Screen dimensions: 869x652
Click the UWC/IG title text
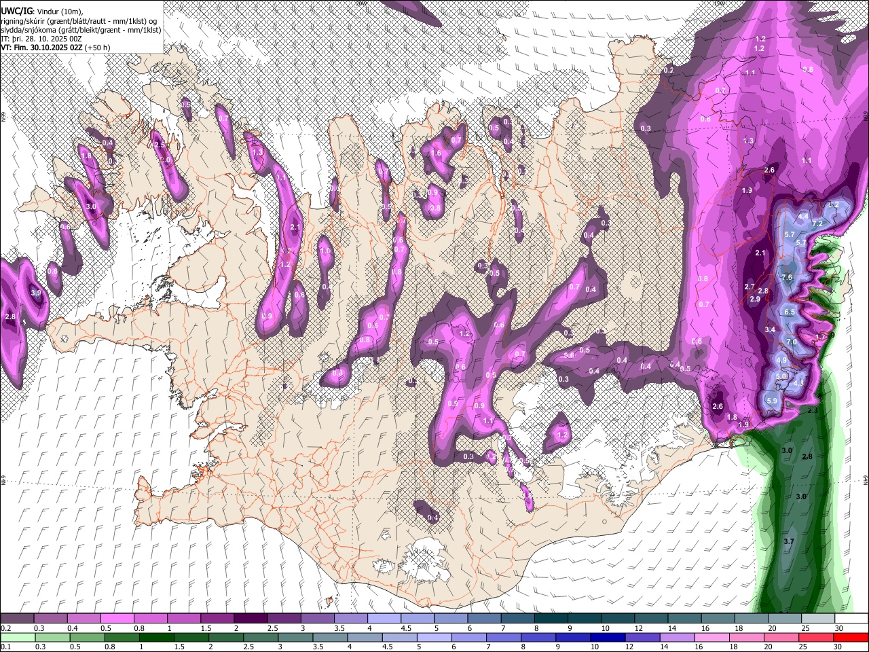coord(16,11)
